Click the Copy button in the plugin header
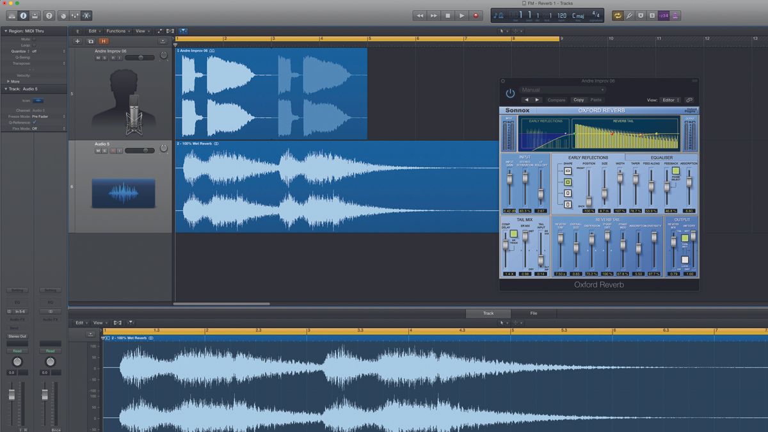The image size is (768, 432). (579, 100)
